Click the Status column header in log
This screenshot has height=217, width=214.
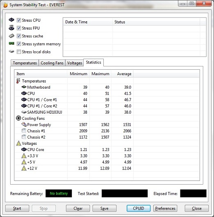(156, 22)
